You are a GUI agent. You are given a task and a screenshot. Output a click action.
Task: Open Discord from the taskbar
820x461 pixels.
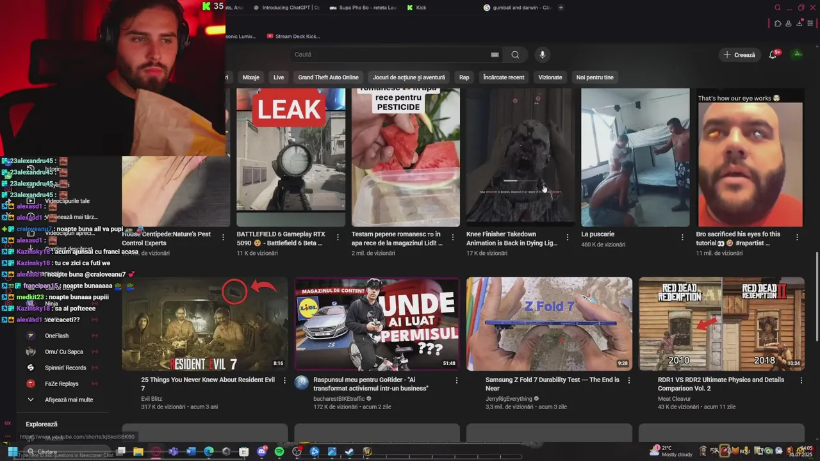(261, 451)
